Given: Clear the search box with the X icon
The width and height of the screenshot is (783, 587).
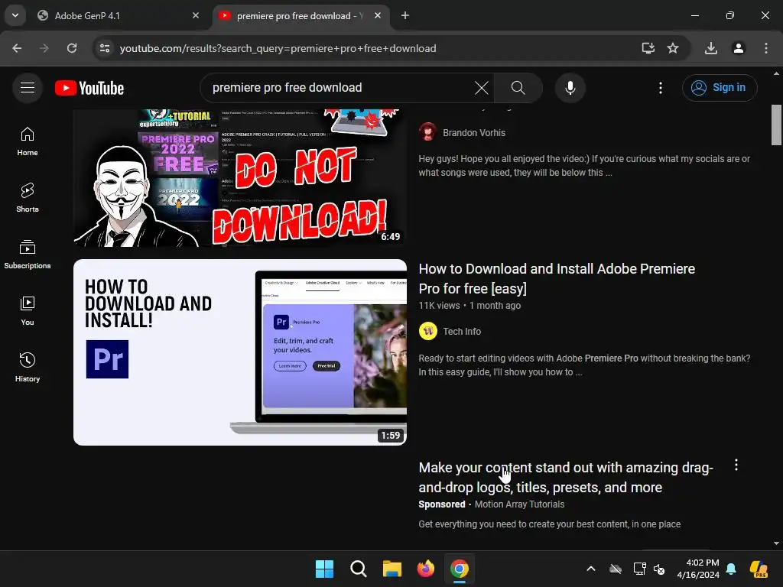Looking at the screenshot, I should pos(482,88).
